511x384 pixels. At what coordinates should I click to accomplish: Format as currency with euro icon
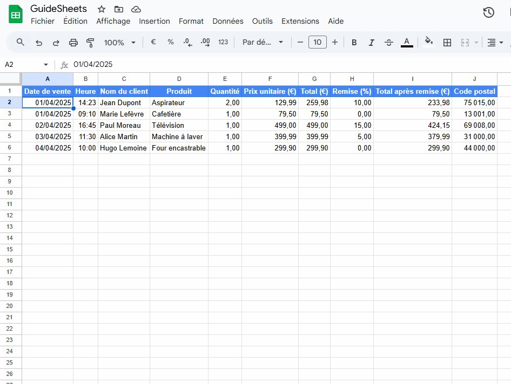[x=153, y=42]
